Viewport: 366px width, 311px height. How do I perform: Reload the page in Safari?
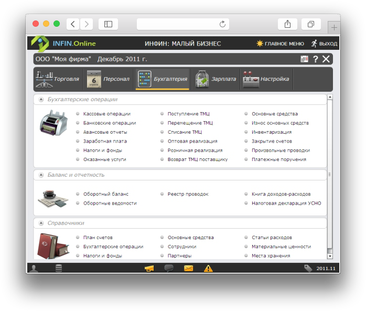point(222,24)
